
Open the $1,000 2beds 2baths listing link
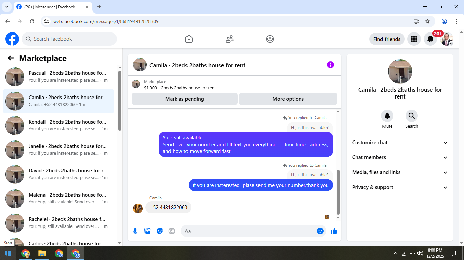coord(180,88)
